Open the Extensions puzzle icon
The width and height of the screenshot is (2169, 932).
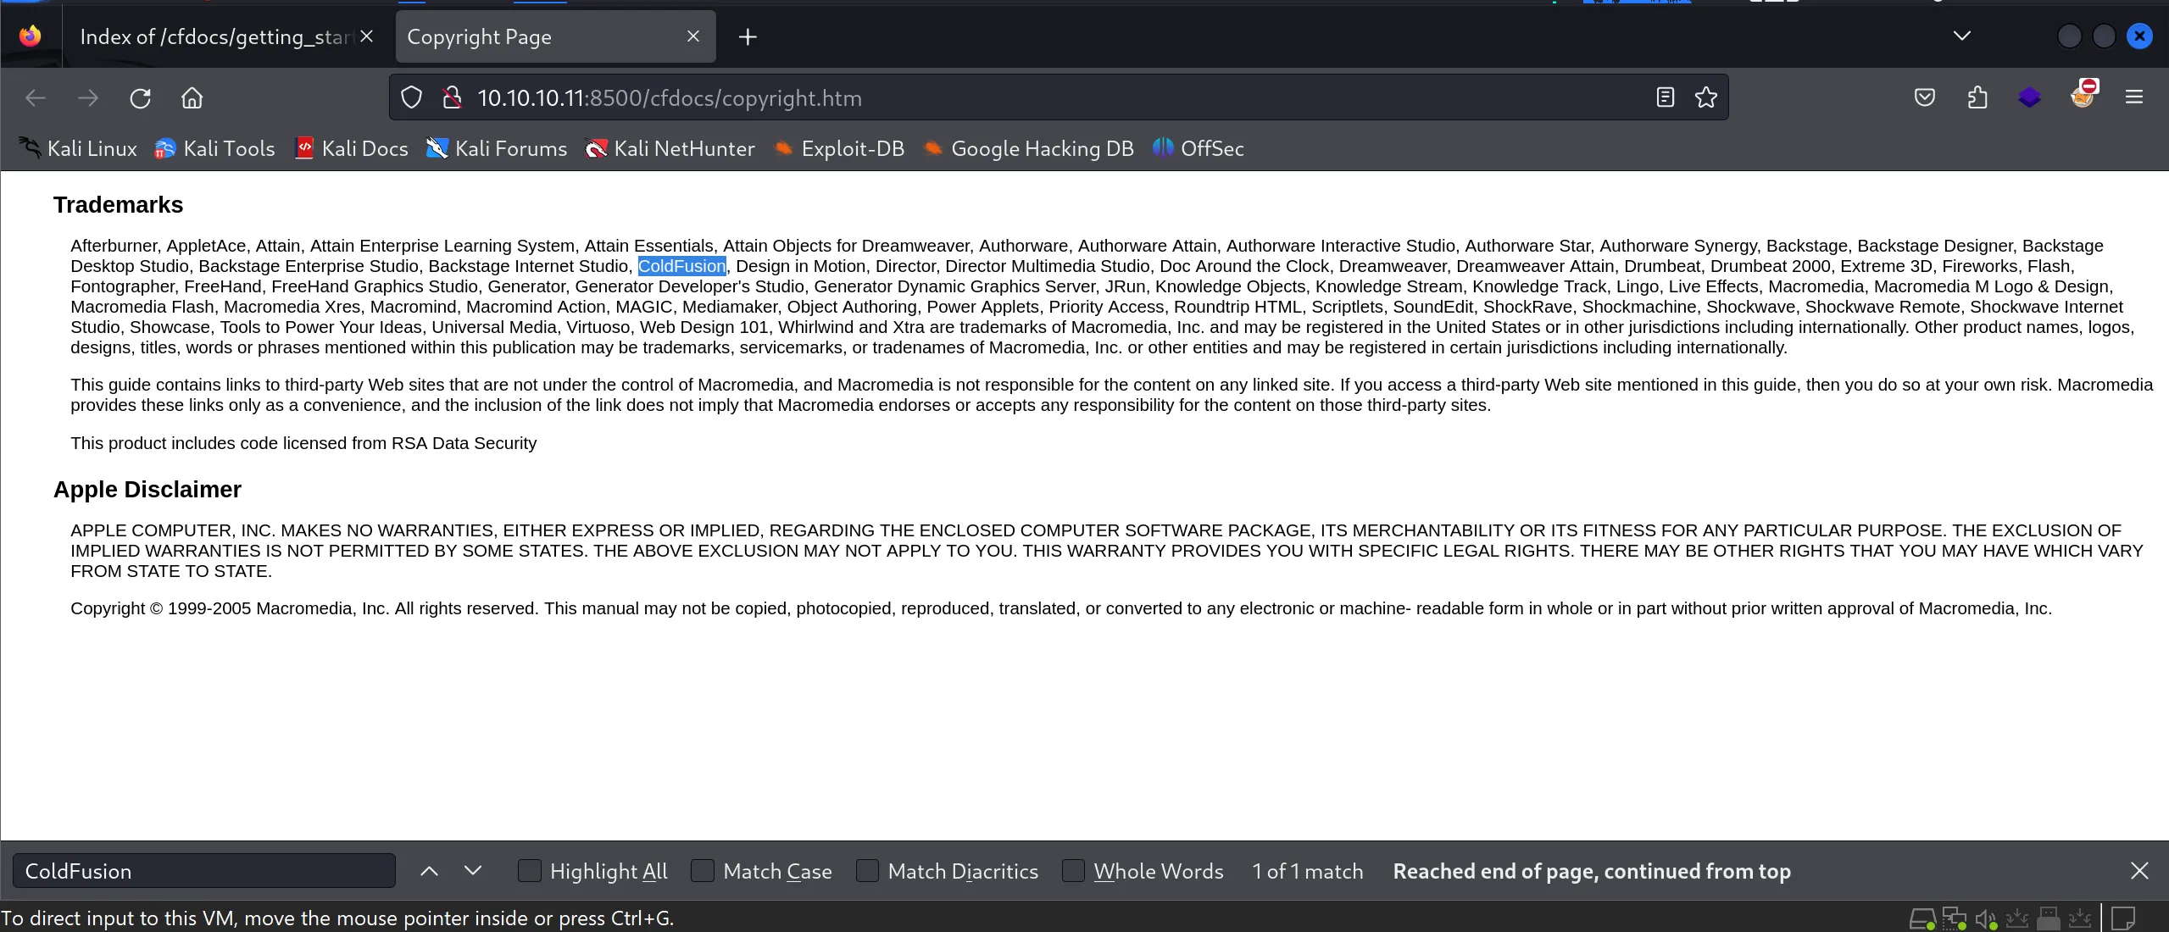[x=1977, y=98]
